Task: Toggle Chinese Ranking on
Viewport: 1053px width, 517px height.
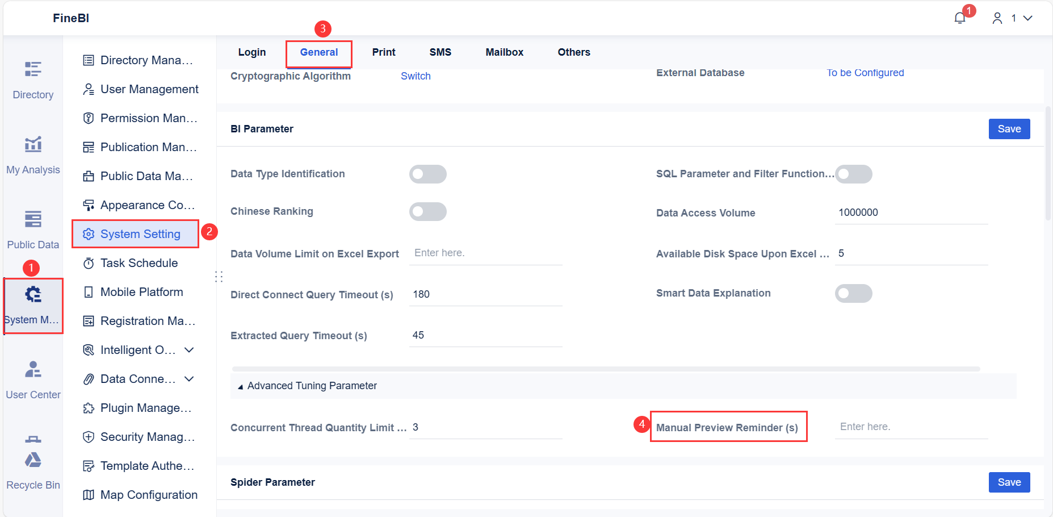Action: 427,211
